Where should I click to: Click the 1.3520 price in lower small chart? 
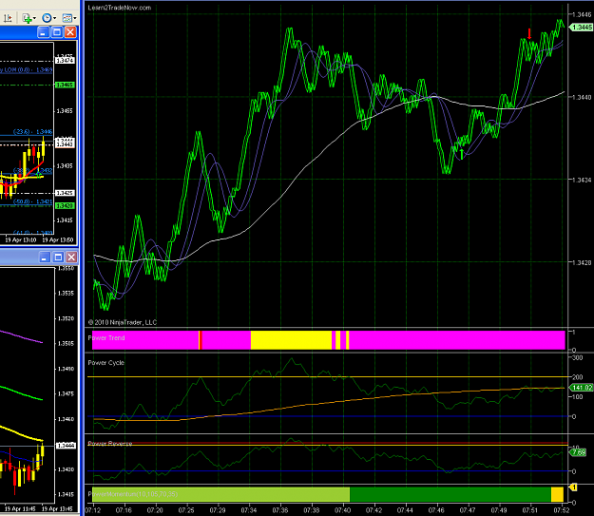point(66,318)
